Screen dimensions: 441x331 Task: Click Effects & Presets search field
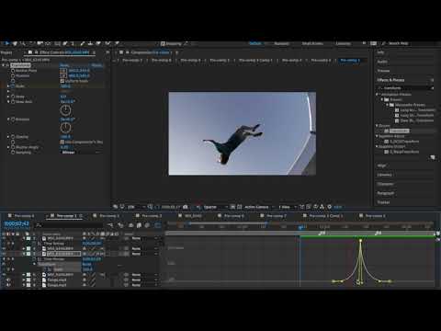point(405,88)
